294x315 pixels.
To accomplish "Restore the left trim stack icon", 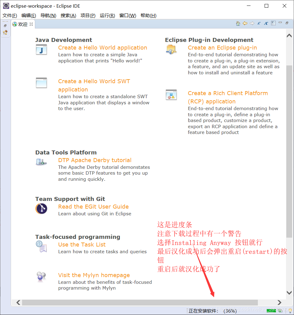I will (x=5, y=26).
